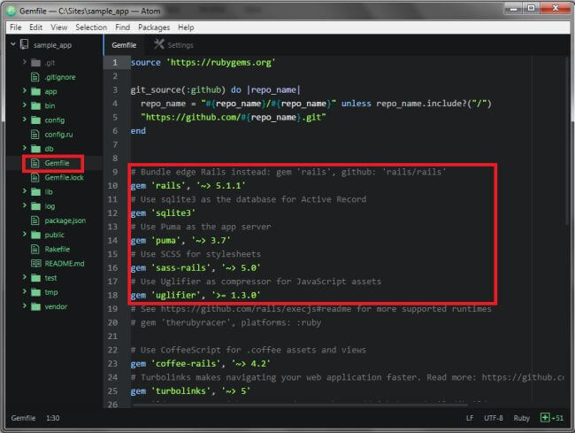
Task: Click line number 10 in the gutter
Action: (112, 186)
